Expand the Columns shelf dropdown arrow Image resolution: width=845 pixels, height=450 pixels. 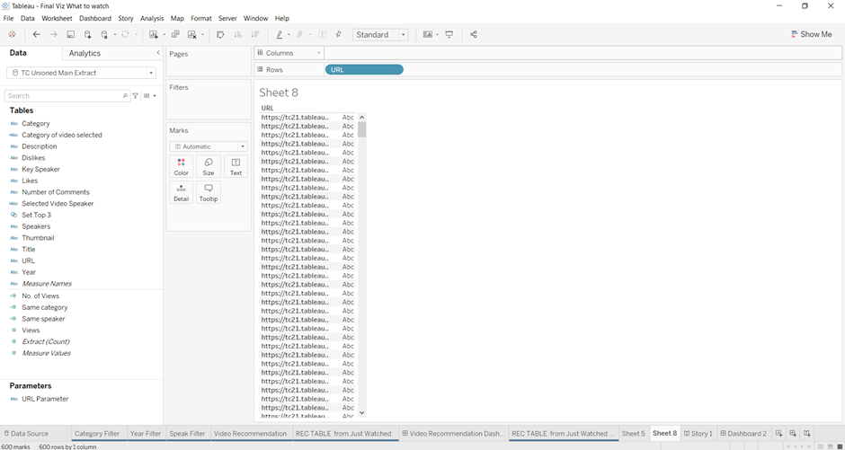click(318, 53)
